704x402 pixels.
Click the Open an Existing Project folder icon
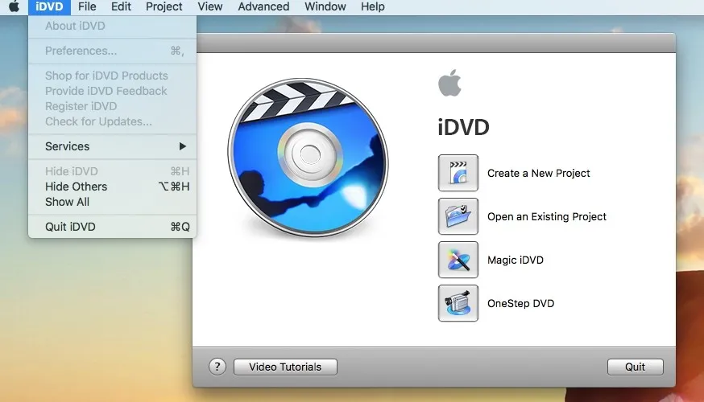pos(458,216)
